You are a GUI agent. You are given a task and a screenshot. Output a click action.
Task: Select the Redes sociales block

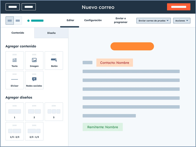click(34, 80)
